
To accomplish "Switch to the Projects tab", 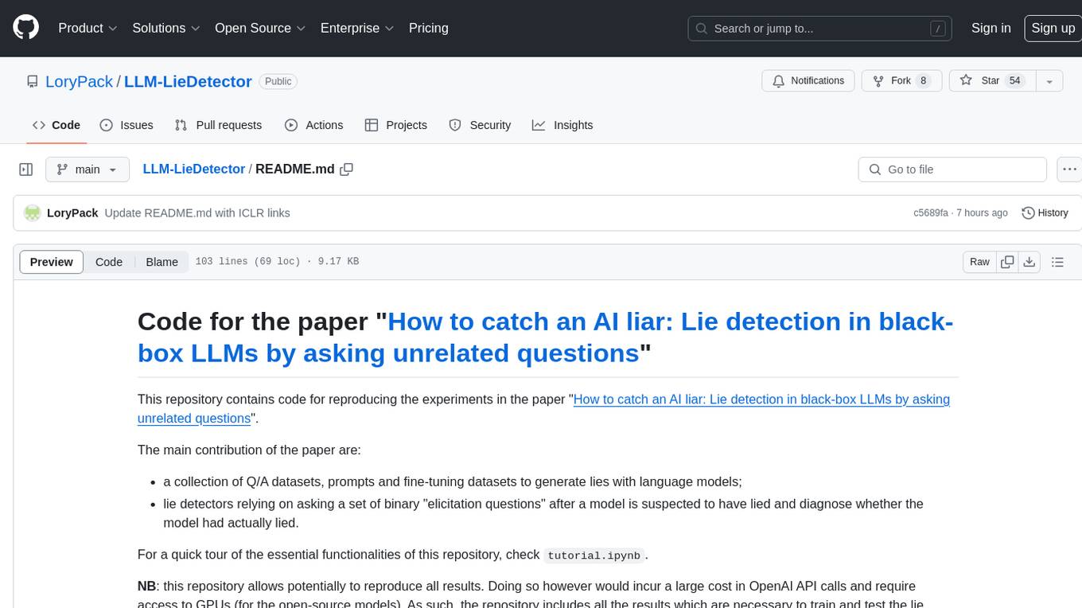I will coord(396,125).
